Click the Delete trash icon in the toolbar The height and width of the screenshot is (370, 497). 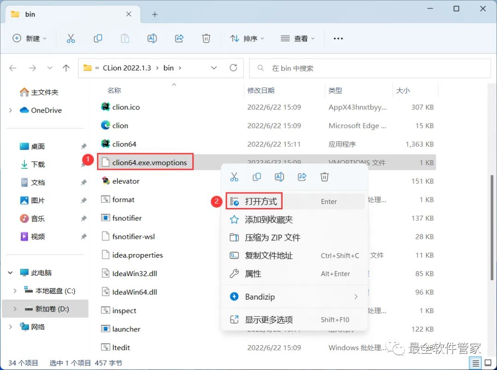(x=206, y=38)
